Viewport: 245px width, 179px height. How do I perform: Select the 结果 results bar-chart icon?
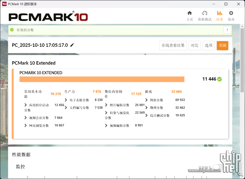coord(219,13)
